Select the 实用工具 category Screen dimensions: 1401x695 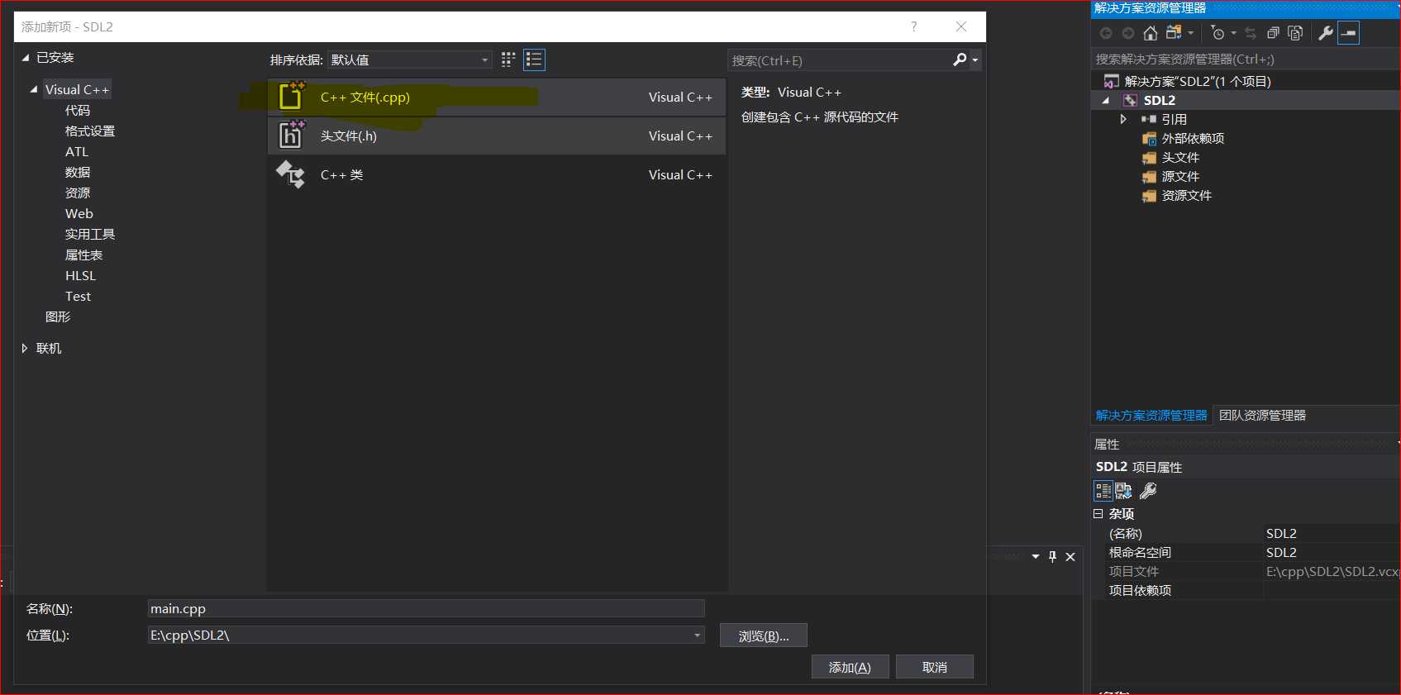90,235
